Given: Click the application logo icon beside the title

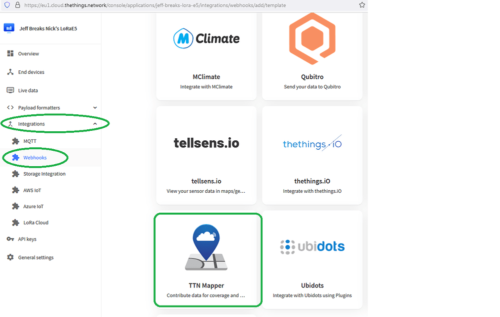Looking at the screenshot, I should tap(9, 28).
